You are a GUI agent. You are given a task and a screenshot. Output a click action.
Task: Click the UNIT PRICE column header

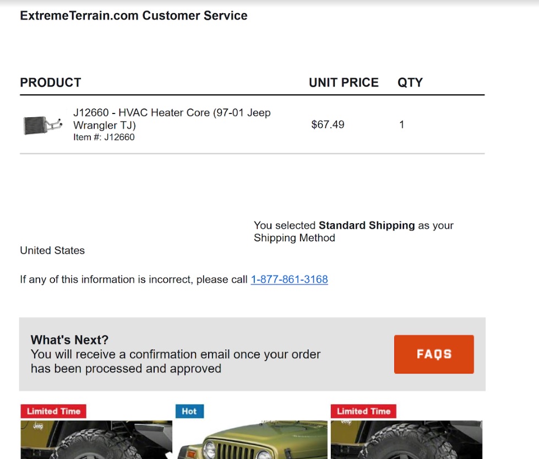click(x=344, y=83)
